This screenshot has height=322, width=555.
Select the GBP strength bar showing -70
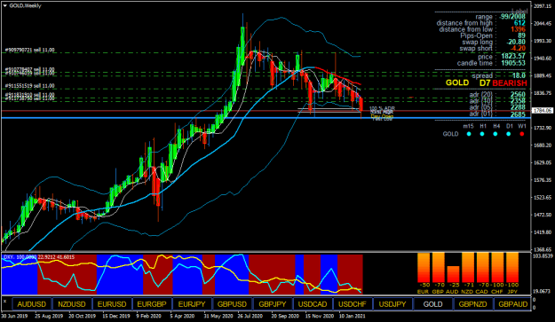(x=438, y=268)
